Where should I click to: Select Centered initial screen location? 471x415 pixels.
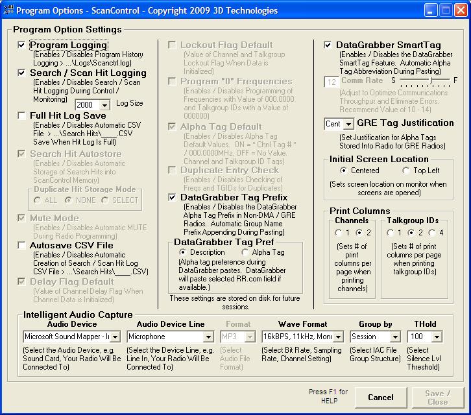343,171
